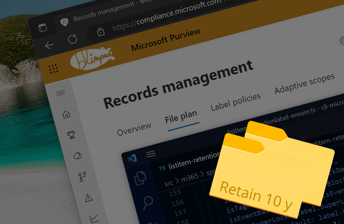
Task: Select the File plan tab
Action: [x=181, y=117]
